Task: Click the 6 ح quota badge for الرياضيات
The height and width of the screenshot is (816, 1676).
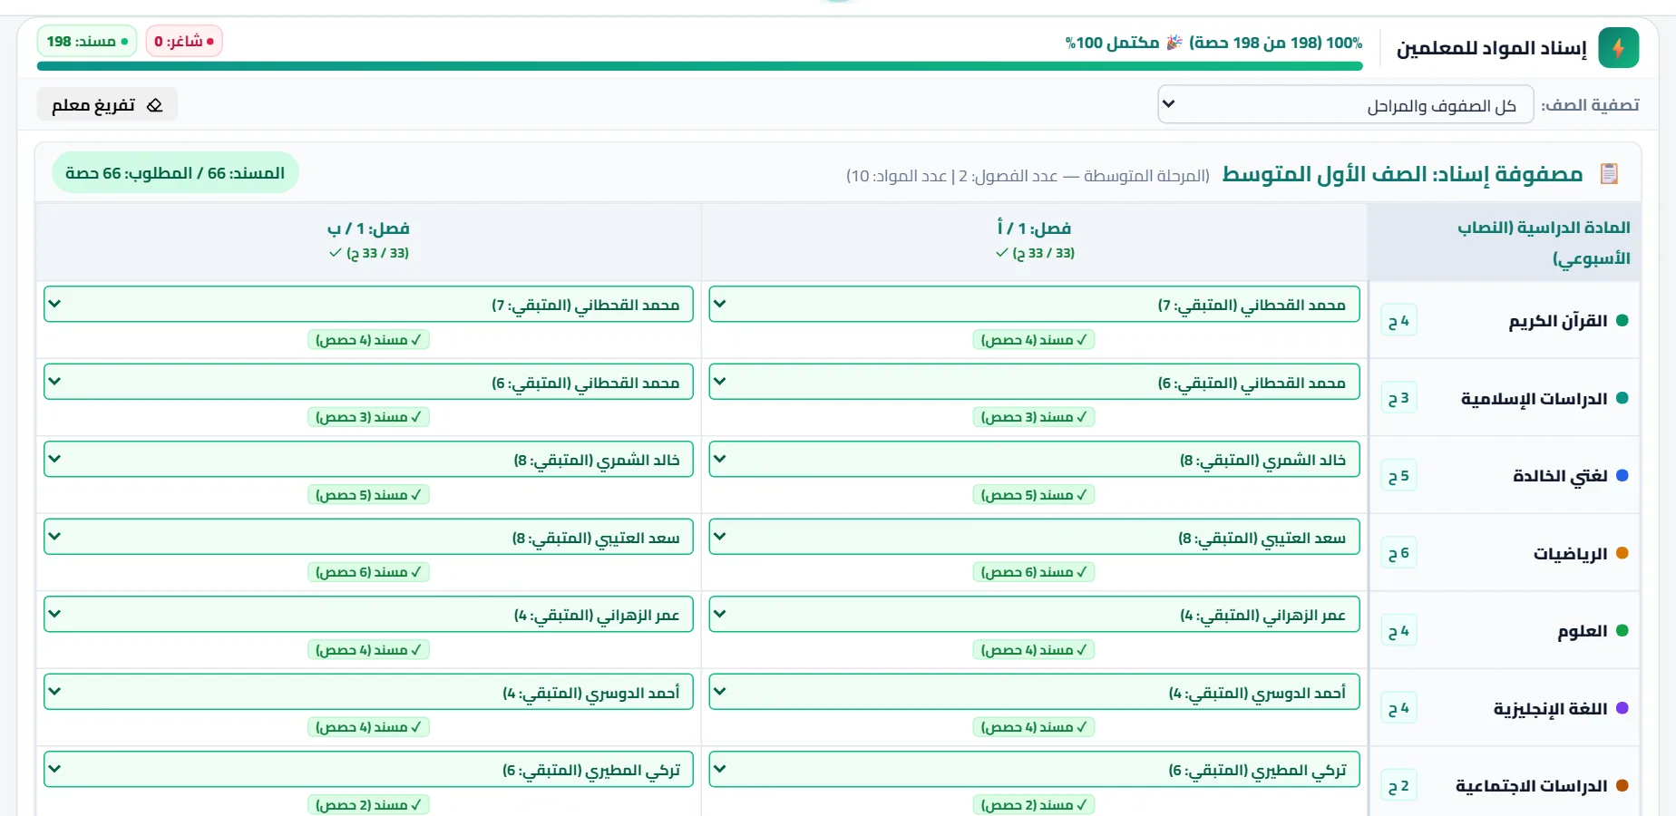Action: 1398,553
